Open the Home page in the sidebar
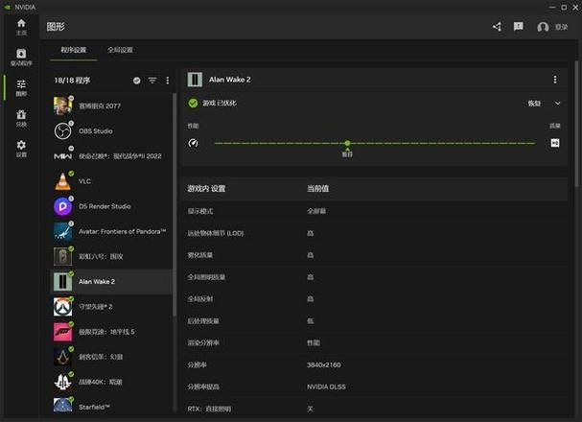 [21, 27]
